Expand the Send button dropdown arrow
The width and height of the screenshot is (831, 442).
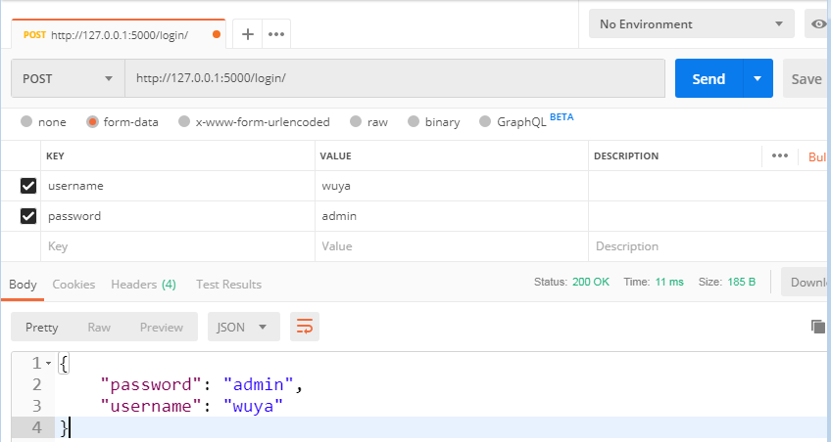click(757, 79)
